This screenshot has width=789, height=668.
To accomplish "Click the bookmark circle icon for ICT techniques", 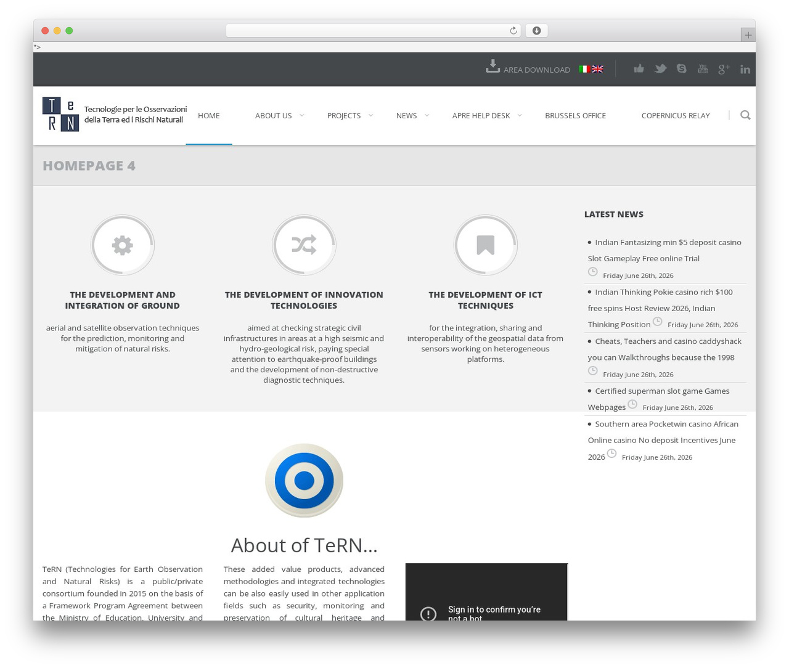I will point(486,245).
